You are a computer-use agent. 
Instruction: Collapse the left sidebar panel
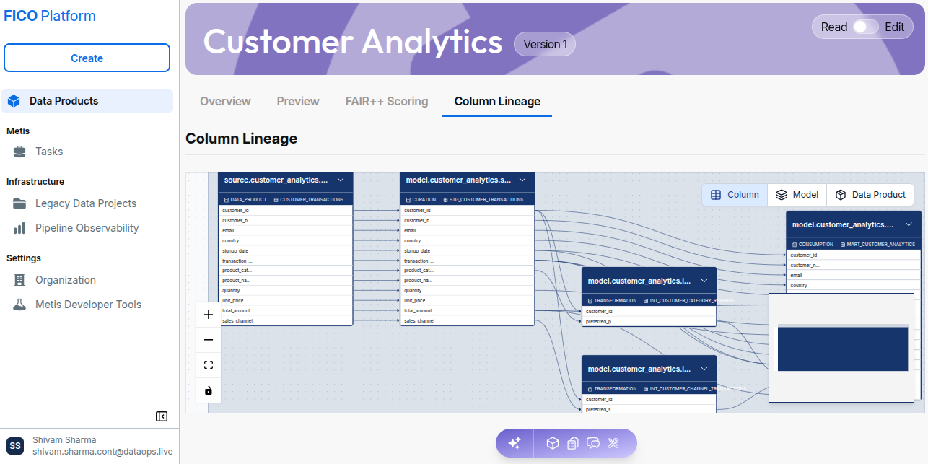tap(162, 416)
